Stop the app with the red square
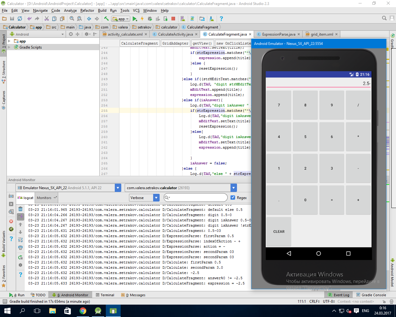The width and height of the screenshot is (396, 317). tap(173, 19)
